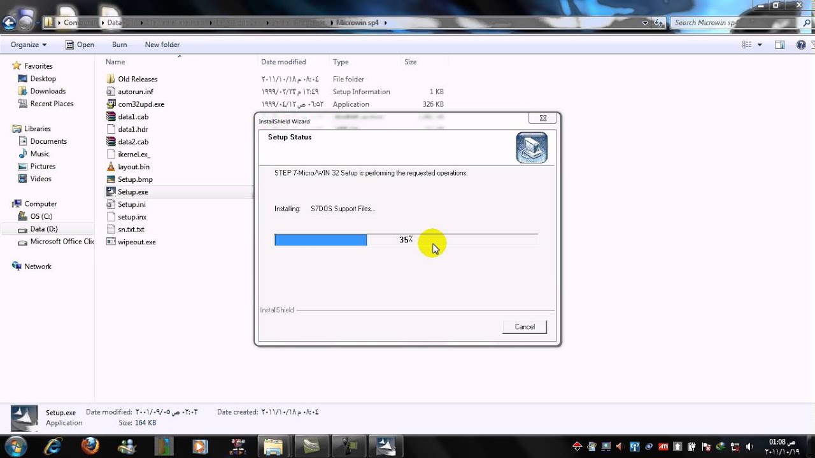Sort by Name column header
The image size is (815, 458).
(115, 62)
